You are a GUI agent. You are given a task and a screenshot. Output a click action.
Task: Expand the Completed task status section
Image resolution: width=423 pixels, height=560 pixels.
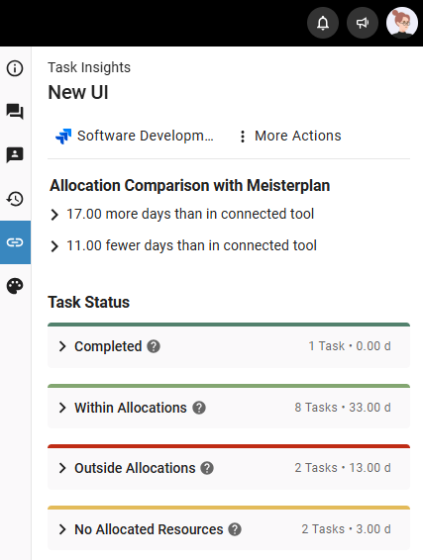229,346
